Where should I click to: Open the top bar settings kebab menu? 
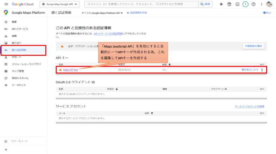[x=261, y=4]
